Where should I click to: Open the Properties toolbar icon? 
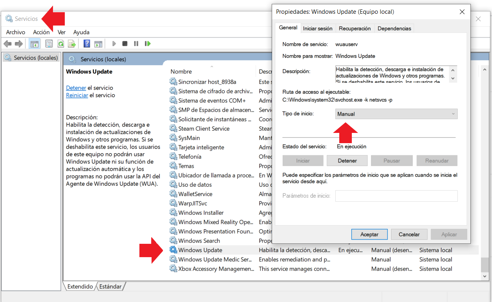[48, 43]
